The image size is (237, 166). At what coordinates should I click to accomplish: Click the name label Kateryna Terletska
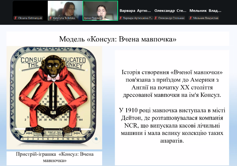point(64,18)
